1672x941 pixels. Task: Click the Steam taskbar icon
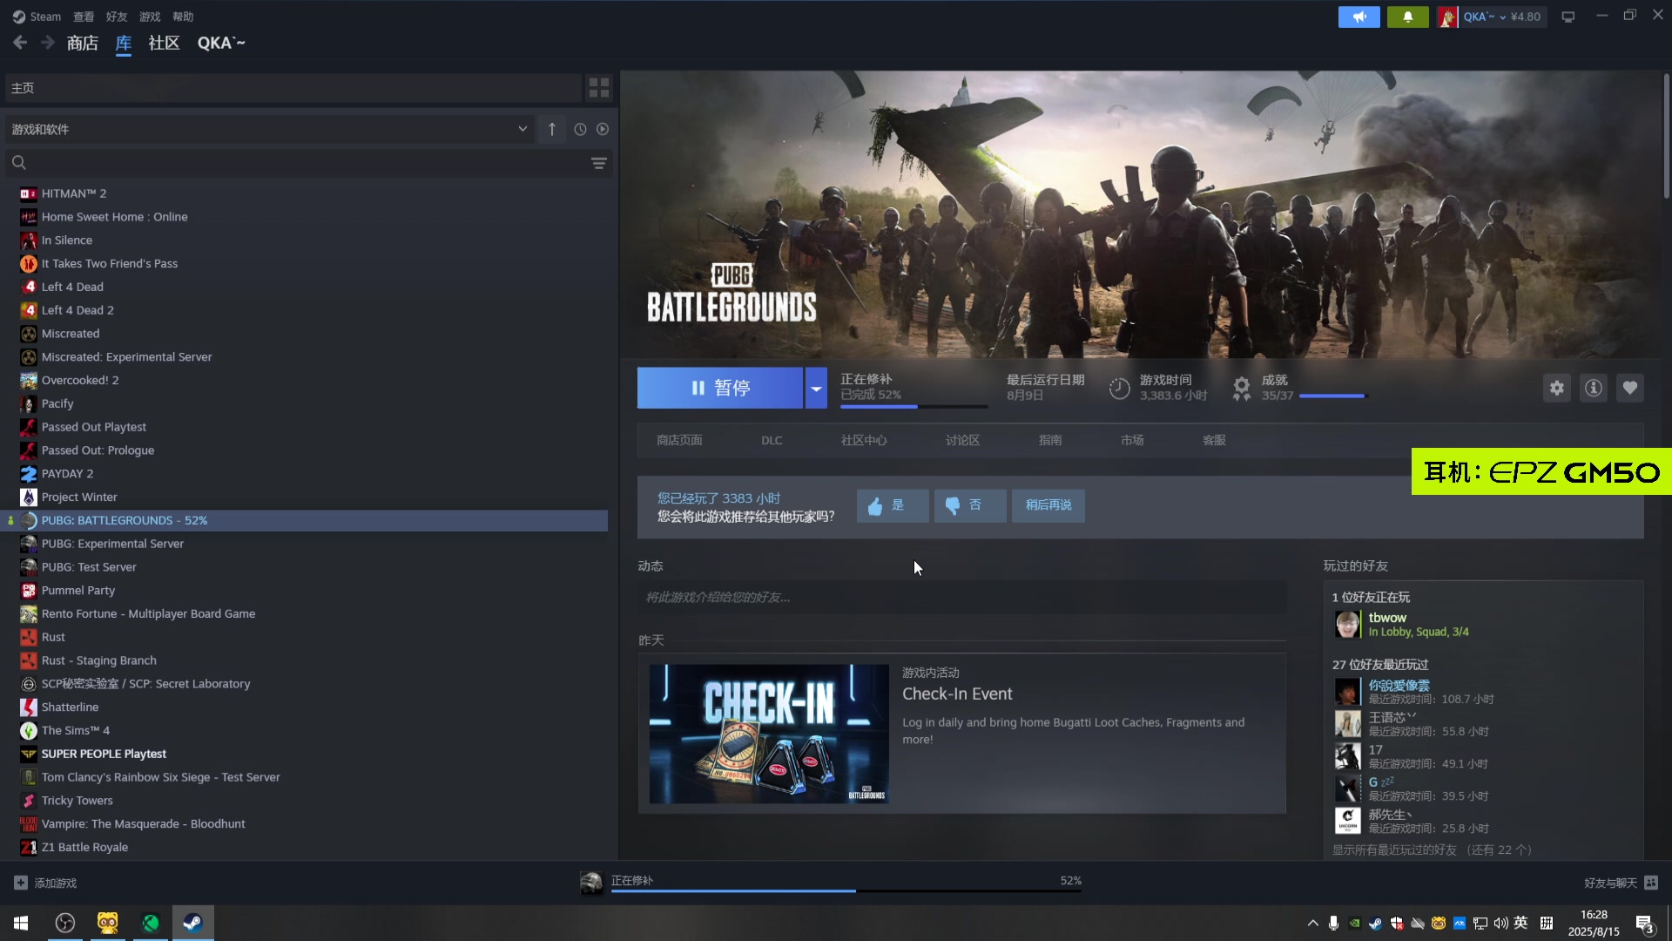tap(192, 923)
